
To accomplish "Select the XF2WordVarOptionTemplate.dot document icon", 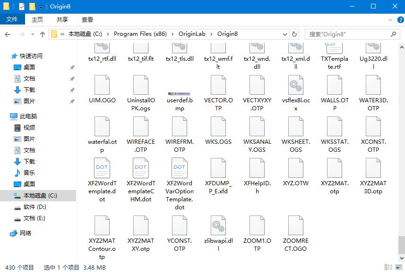I will 180,168.
